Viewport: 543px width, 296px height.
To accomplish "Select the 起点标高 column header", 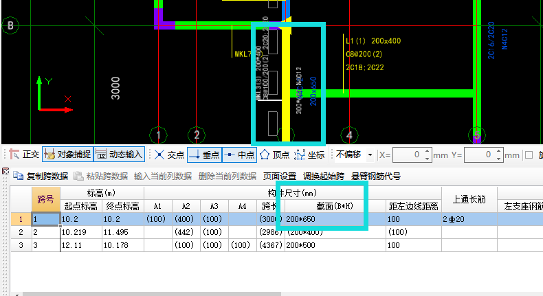I will tap(81, 206).
